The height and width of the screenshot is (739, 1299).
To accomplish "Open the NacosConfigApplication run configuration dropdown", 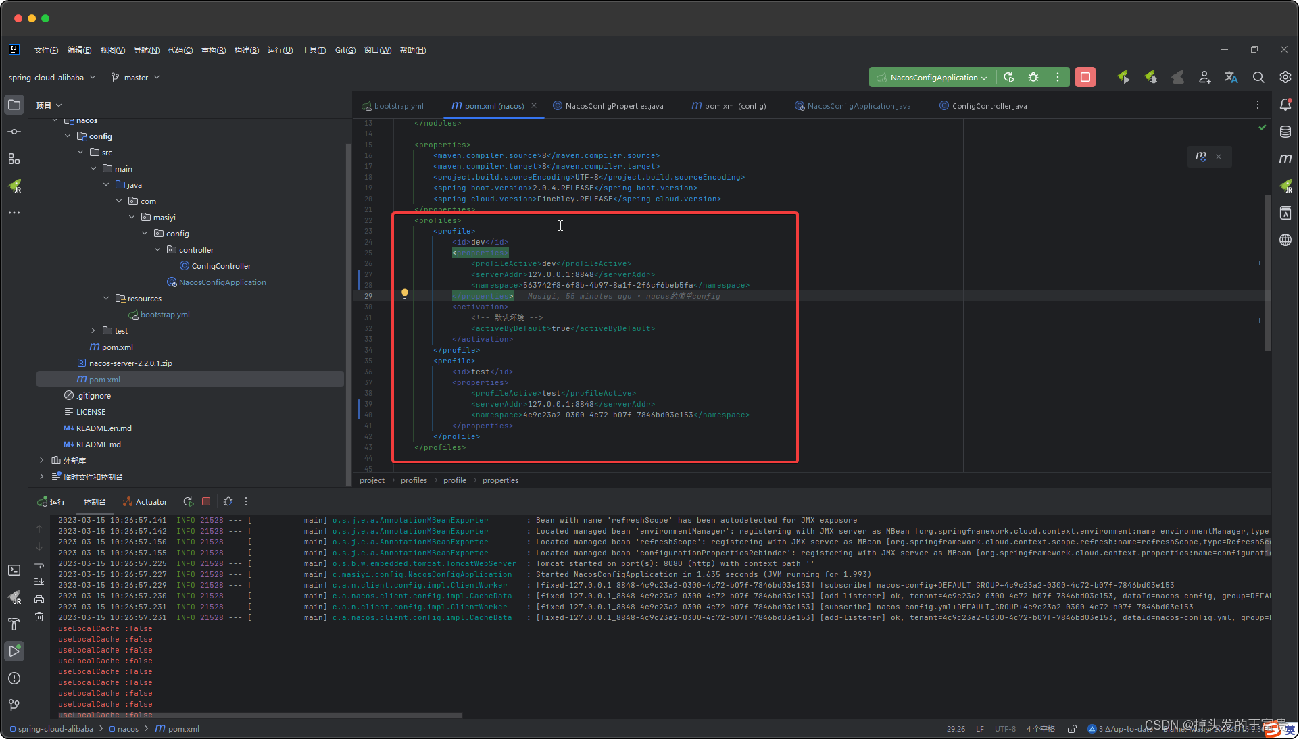I will tap(933, 78).
